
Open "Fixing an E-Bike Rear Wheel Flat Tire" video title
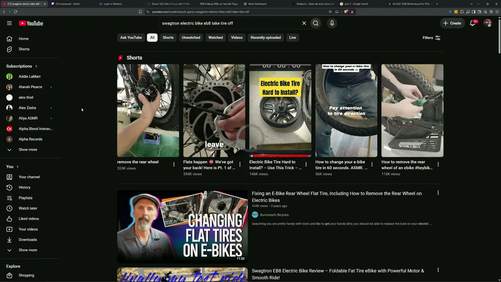[337, 197]
